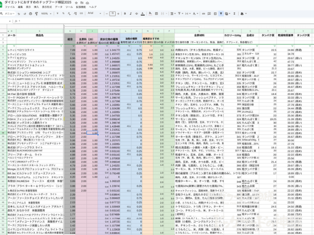The image size is (314, 235).
Task: Click the decrease decimal places icon
Action: click(x=69, y=13)
